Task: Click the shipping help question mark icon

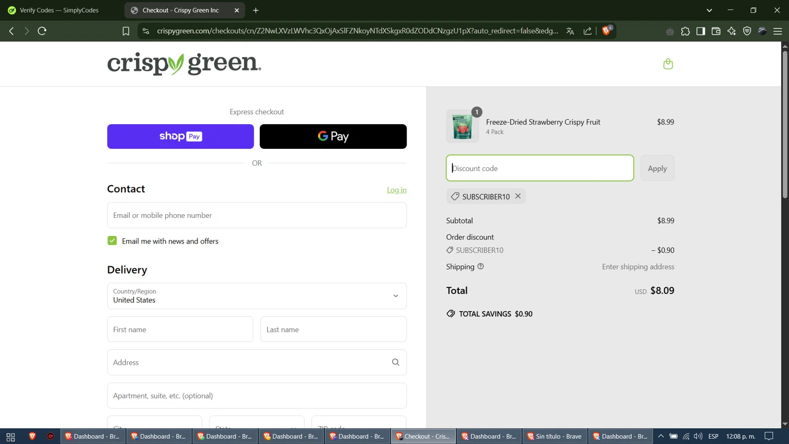Action: (480, 267)
